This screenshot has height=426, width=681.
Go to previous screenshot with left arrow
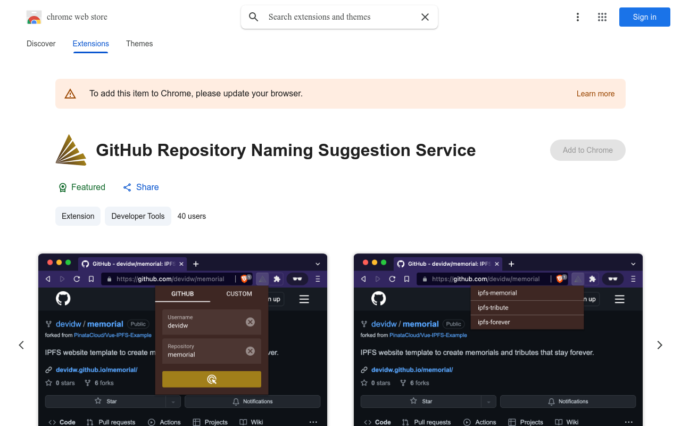21,345
